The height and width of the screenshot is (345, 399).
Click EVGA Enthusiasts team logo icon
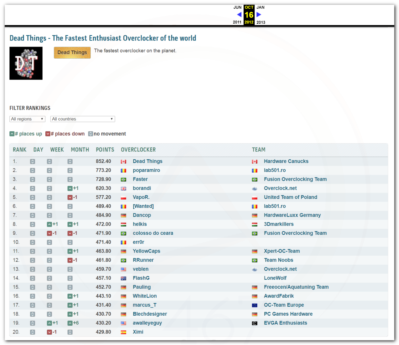pos(255,323)
